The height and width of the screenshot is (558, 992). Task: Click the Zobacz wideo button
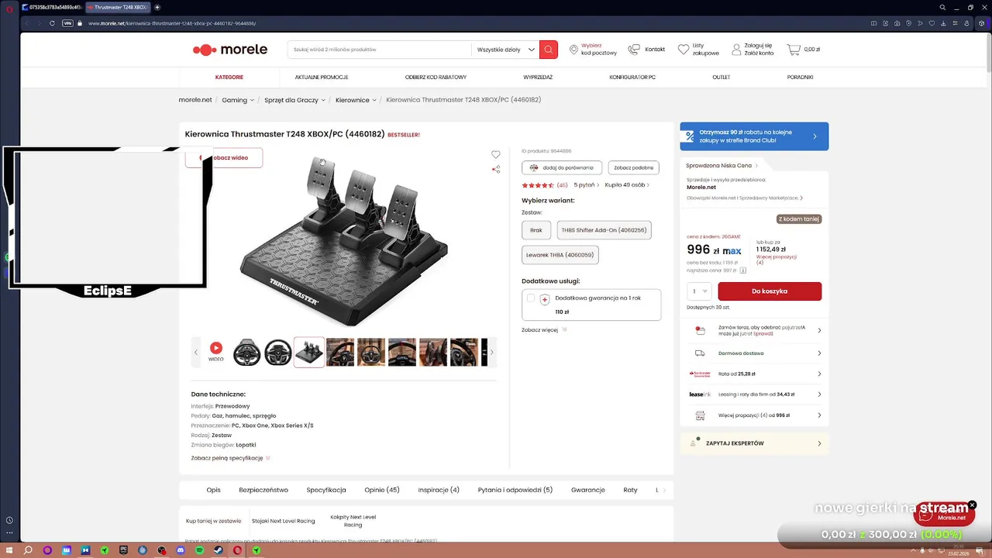(224, 158)
